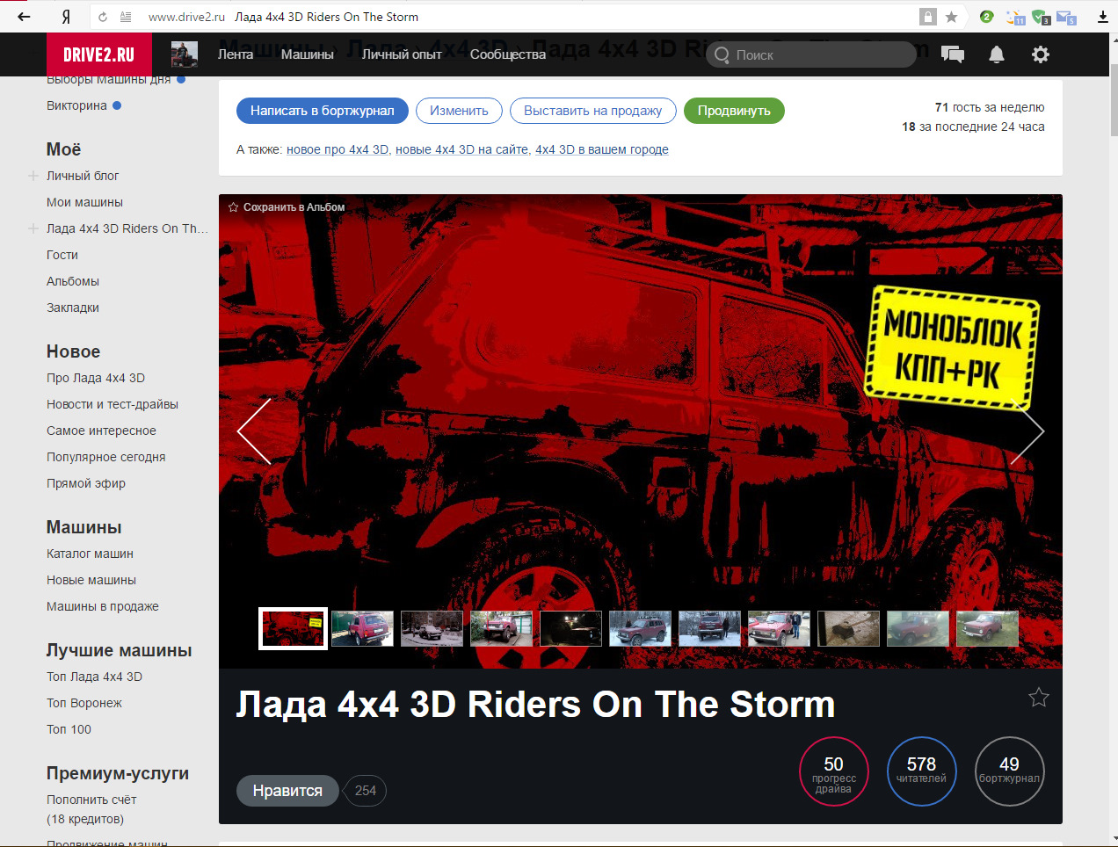Open Гости in the sidebar
The image size is (1118, 847).
62,255
